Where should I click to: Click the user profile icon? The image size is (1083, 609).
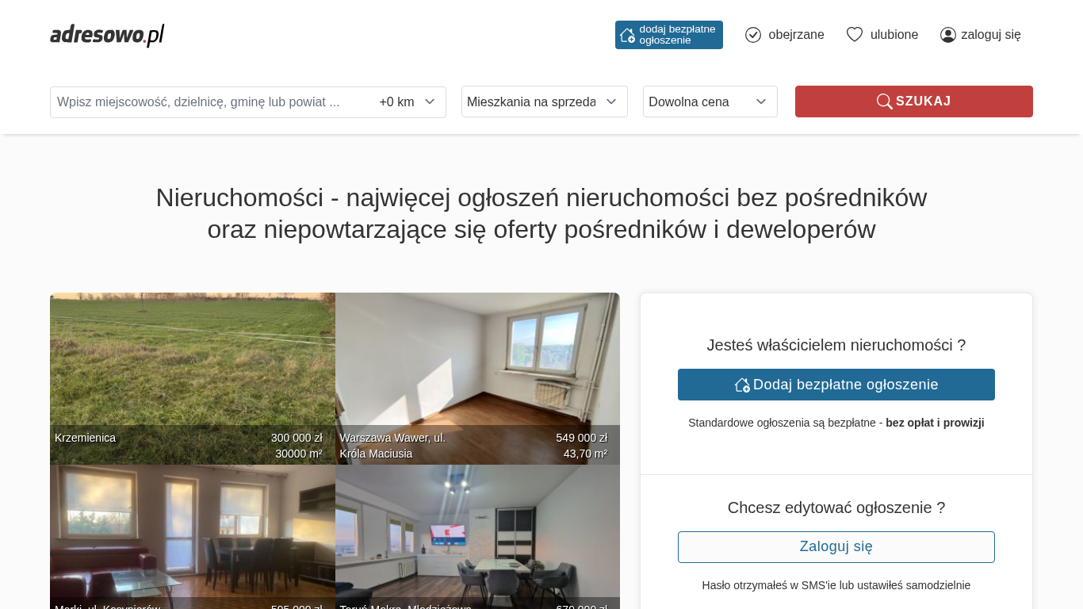[947, 35]
